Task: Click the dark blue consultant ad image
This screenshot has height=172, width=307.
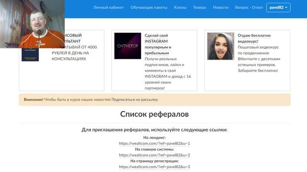Action: [x=30, y=54]
